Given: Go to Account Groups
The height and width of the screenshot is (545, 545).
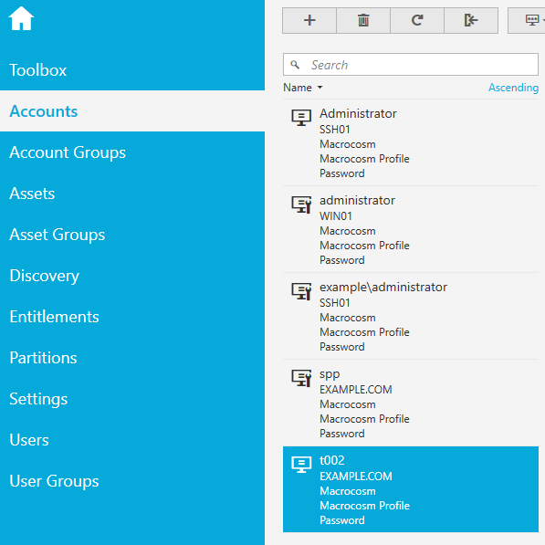Looking at the screenshot, I should [x=68, y=152].
